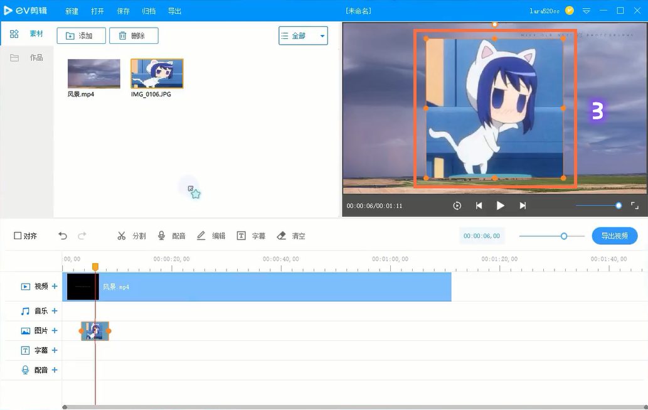648x410 pixels.
Task: Click the loop playback icon
Action: click(457, 205)
